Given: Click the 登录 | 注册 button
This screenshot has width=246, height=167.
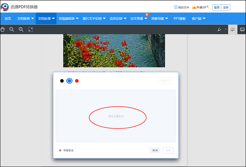Looking at the screenshot, I should [x=221, y=7].
